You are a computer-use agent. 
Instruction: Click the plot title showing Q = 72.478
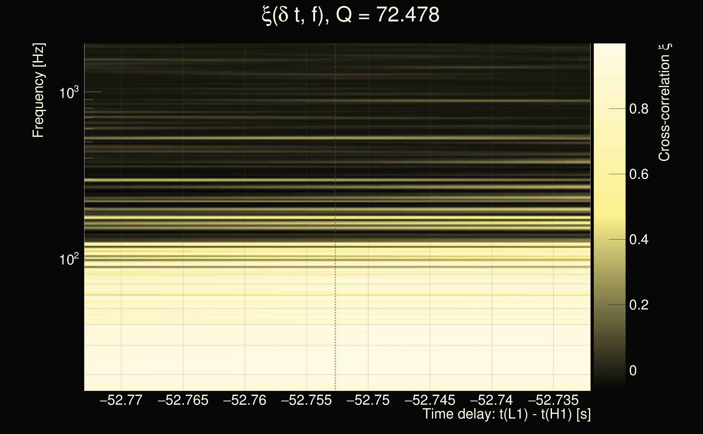pos(351,15)
